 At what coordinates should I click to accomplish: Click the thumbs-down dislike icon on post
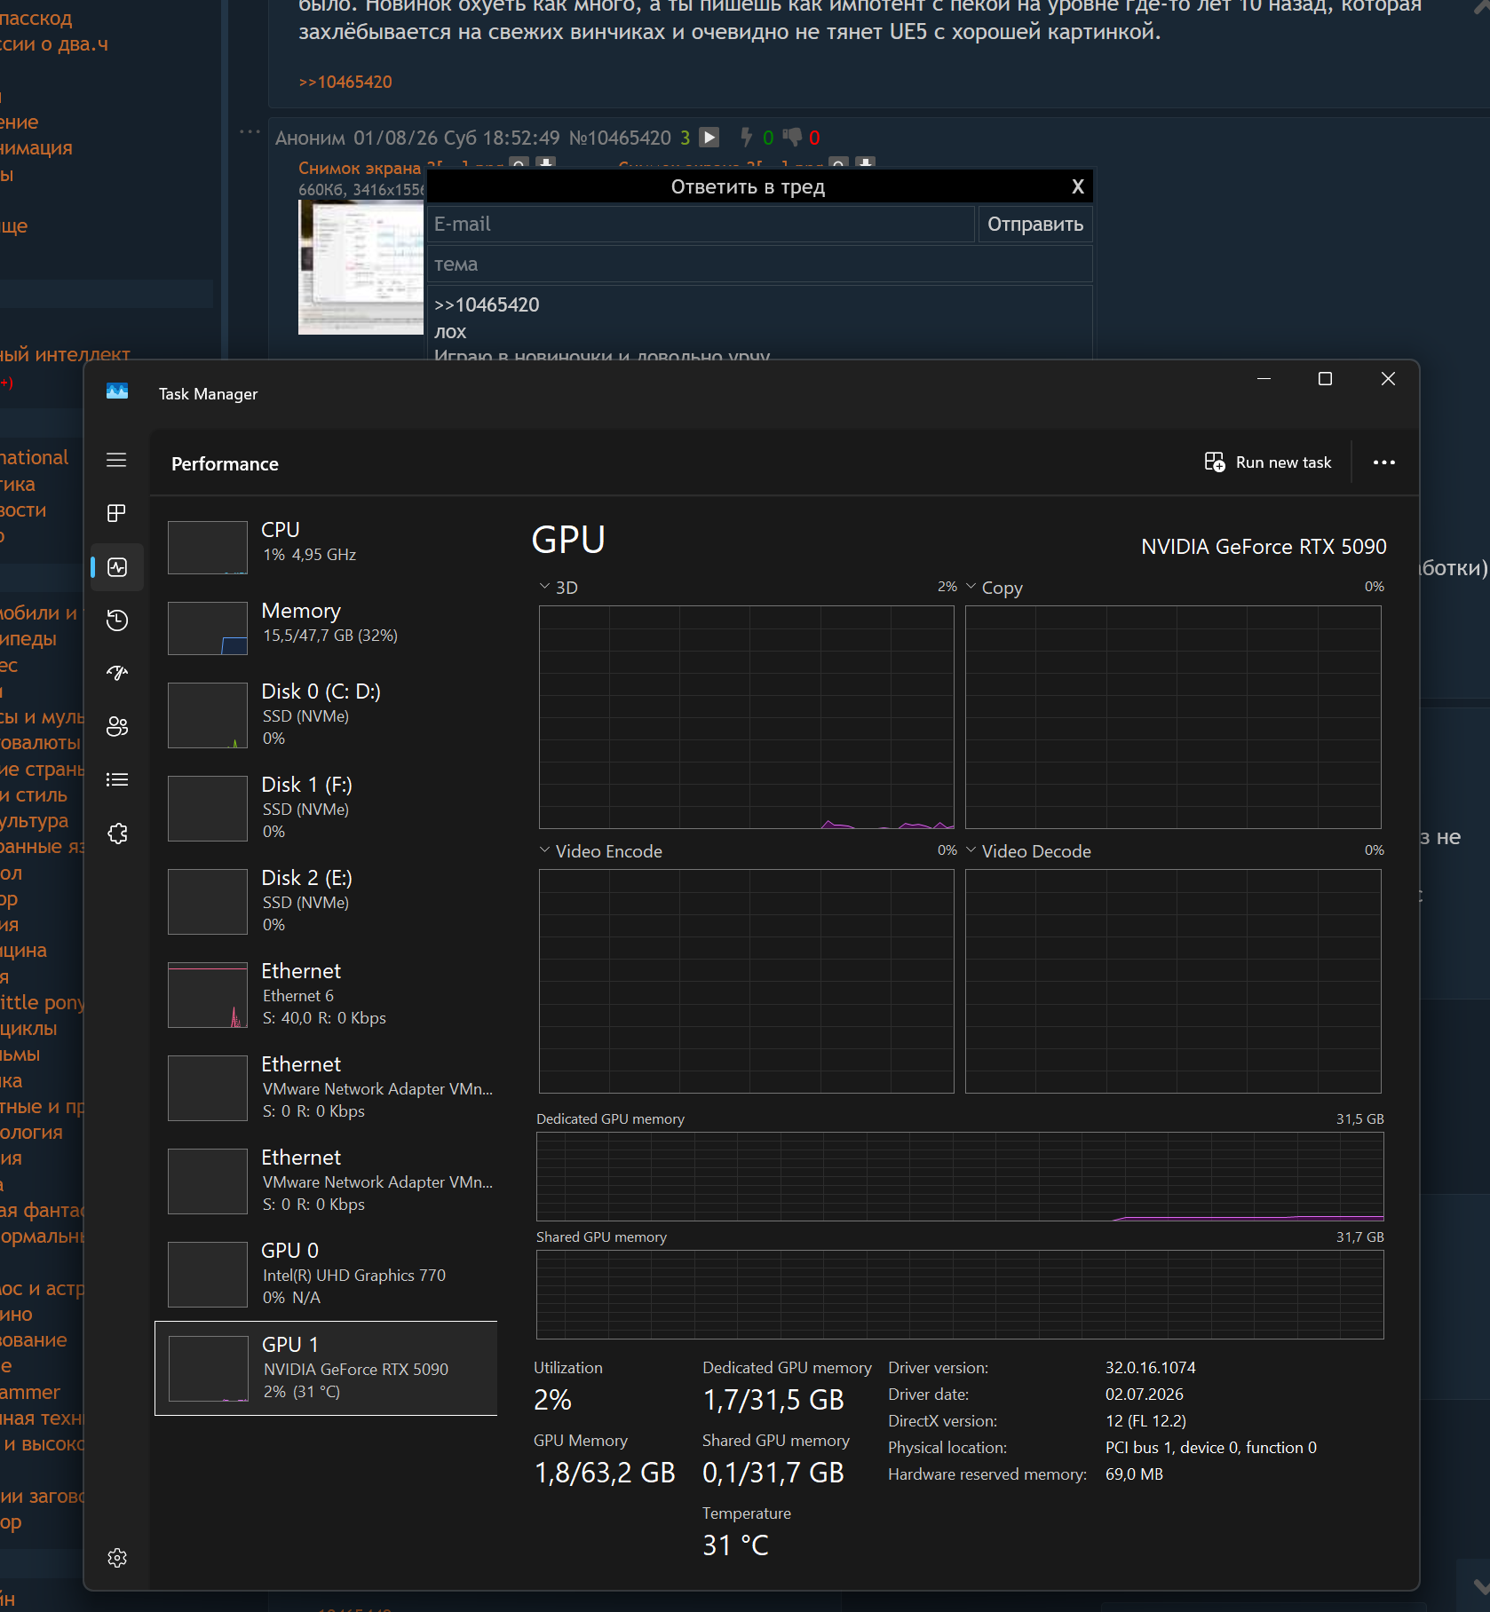click(792, 137)
